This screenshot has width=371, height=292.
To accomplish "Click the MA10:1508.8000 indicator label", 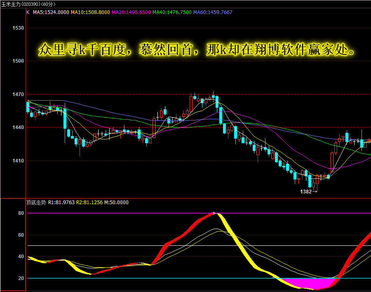I will pyautogui.click(x=90, y=12).
